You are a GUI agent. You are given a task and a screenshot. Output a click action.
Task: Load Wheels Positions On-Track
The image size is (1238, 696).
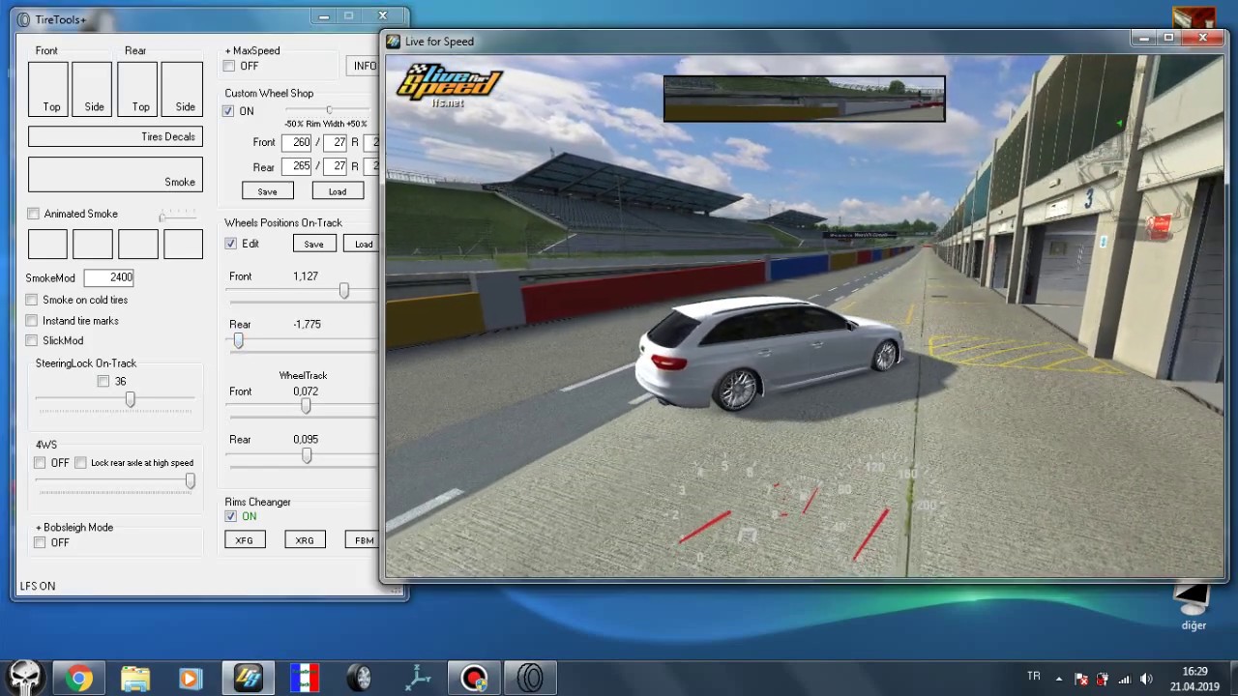362,244
